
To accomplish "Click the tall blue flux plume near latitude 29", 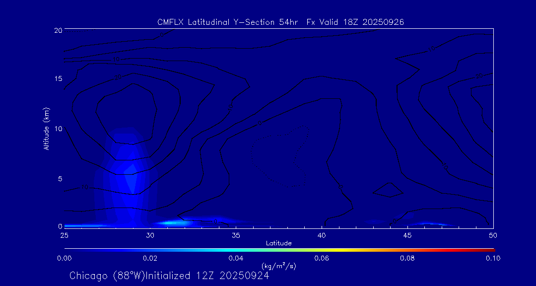I will 126,178.
